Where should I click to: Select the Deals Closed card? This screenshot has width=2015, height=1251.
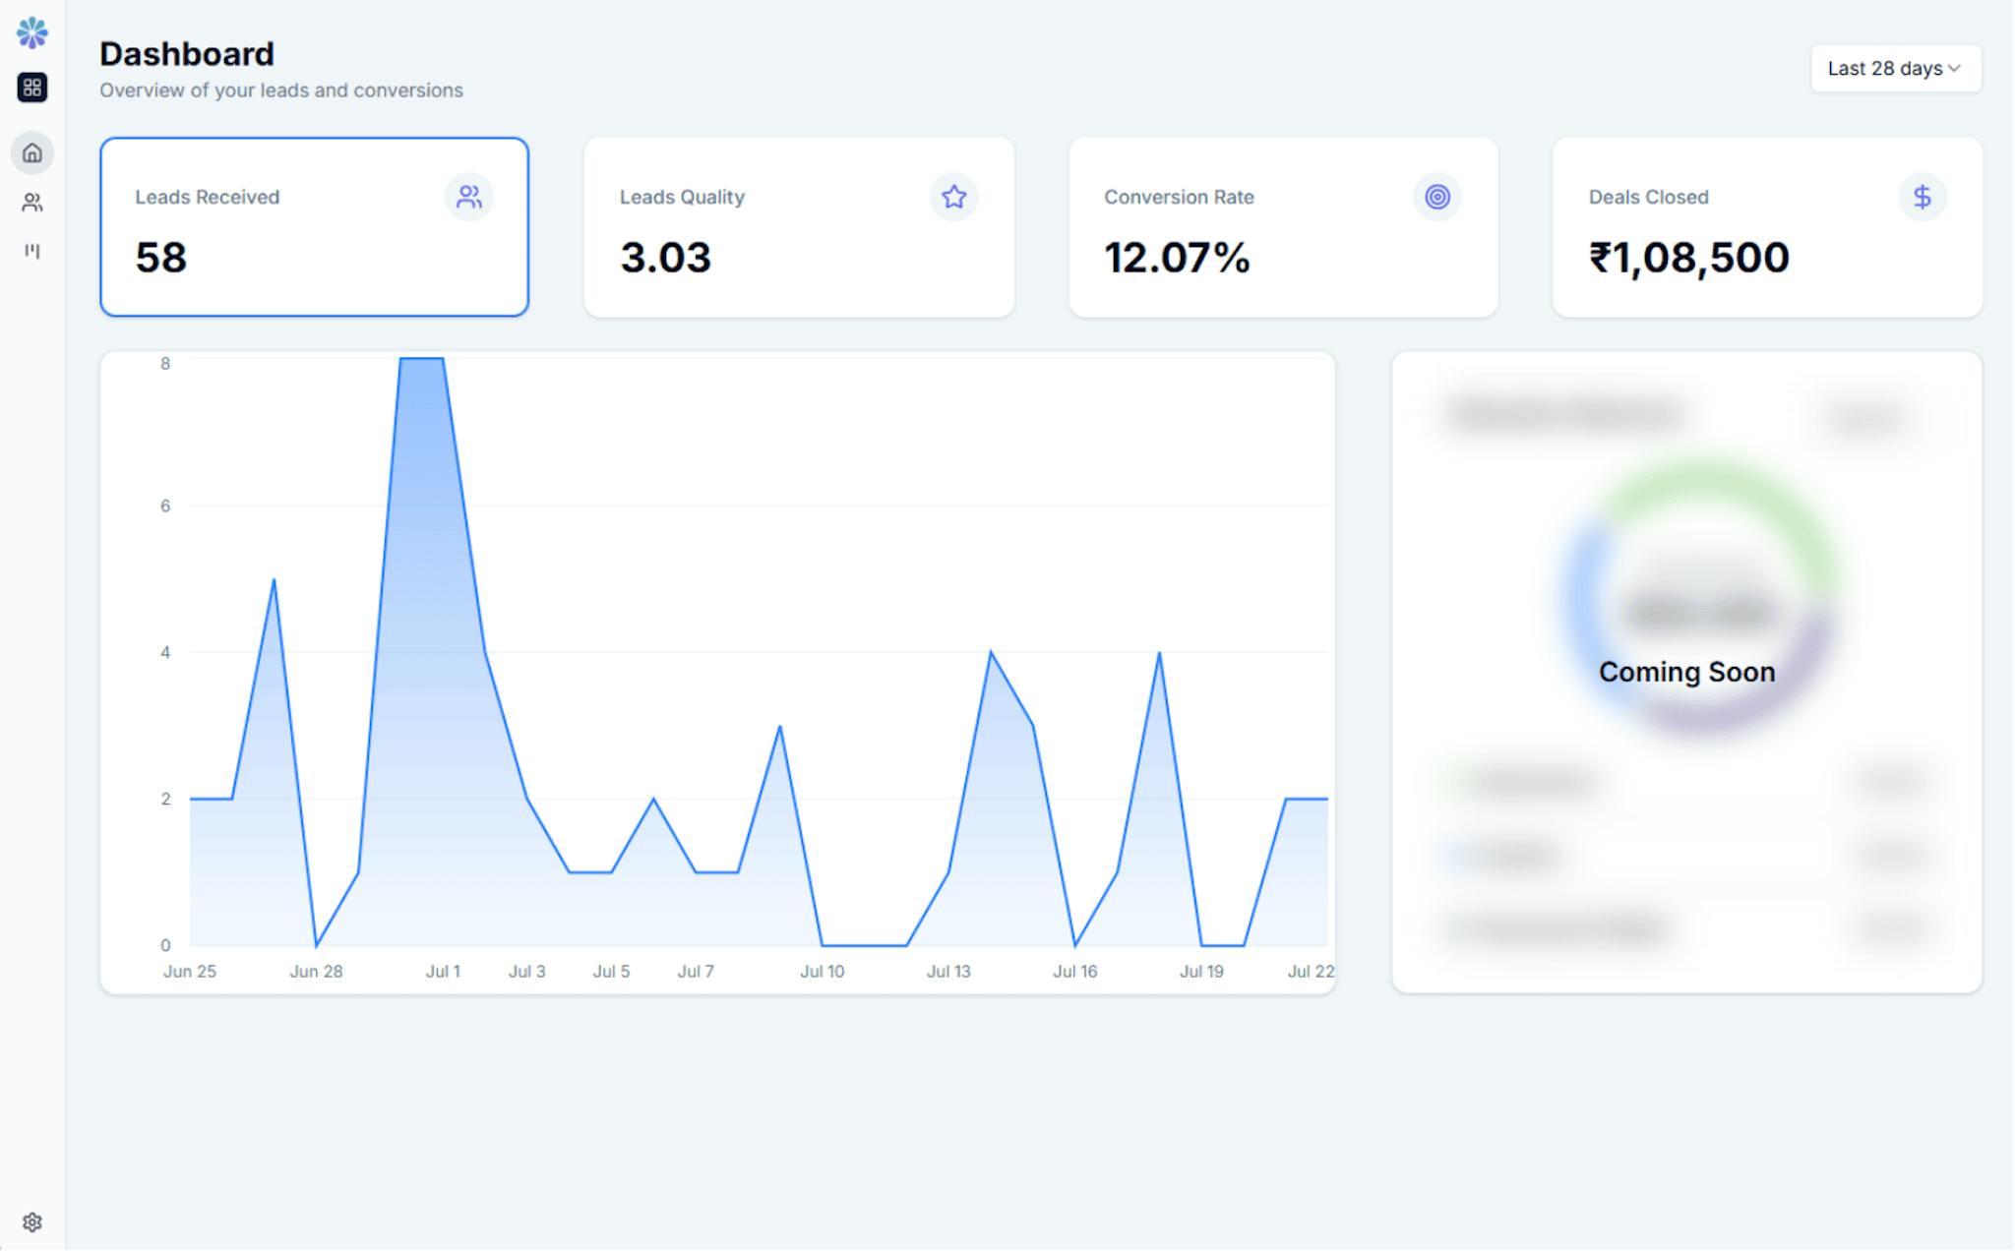click(1767, 227)
